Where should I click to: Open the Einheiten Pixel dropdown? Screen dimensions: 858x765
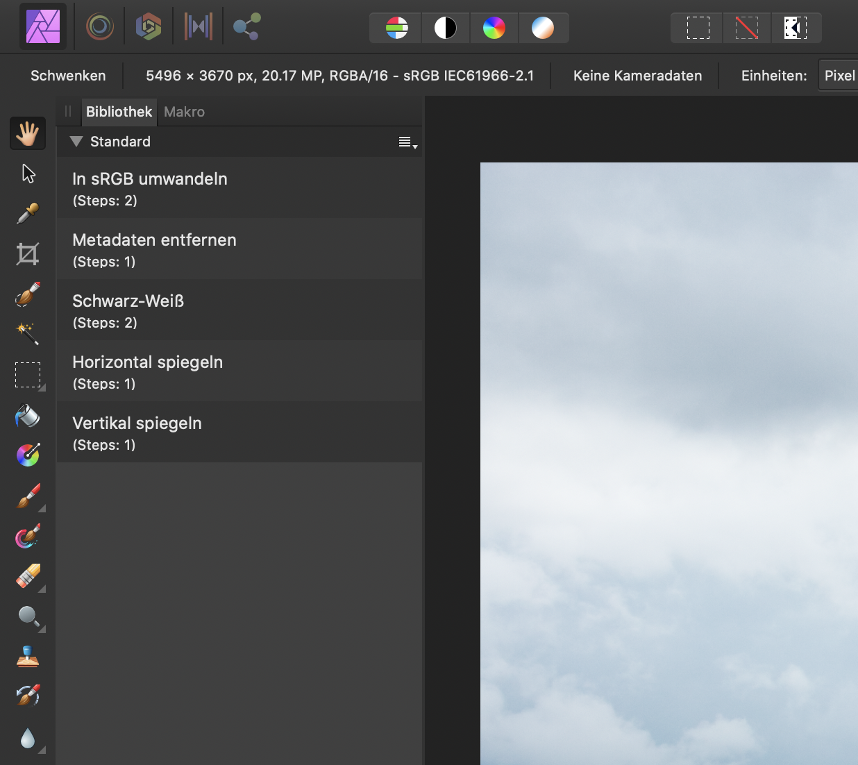tap(839, 76)
